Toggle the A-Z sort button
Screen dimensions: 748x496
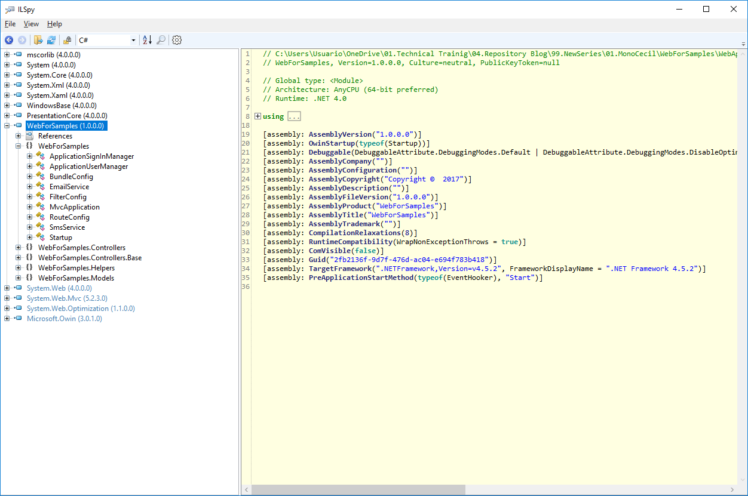pos(147,40)
